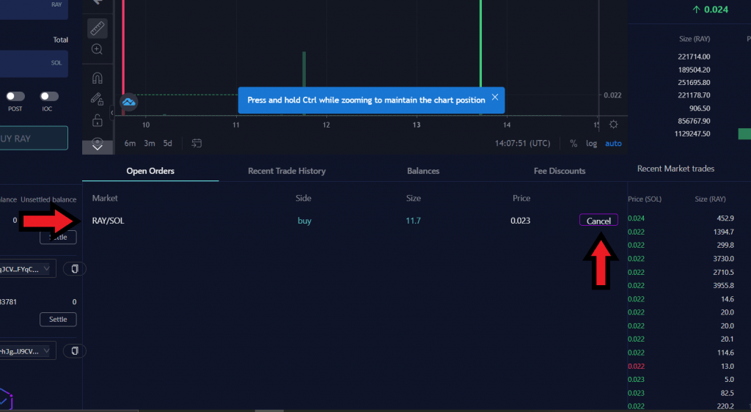The height and width of the screenshot is (412, 751).
Task: Click the go-to-date calendar icon
Action: coord(197,143)
